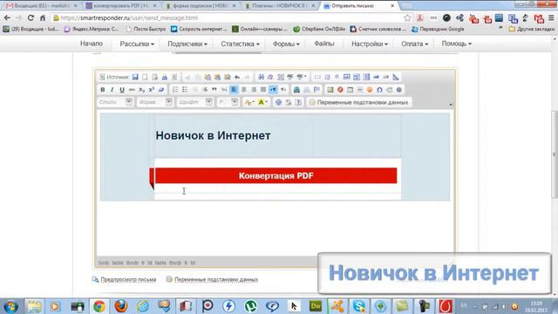Viewport: 558px width, 314px height.
Task: Bookmark this page with the star icon
Action: 407,17
